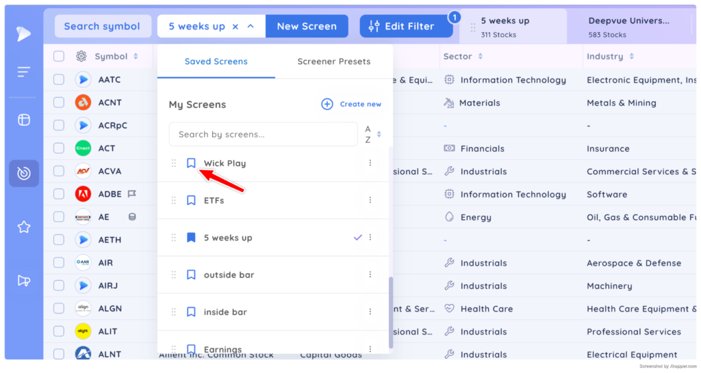Click the AETH symbol text
This screenshot has height=373, width=701.
[x=110, y=240]
